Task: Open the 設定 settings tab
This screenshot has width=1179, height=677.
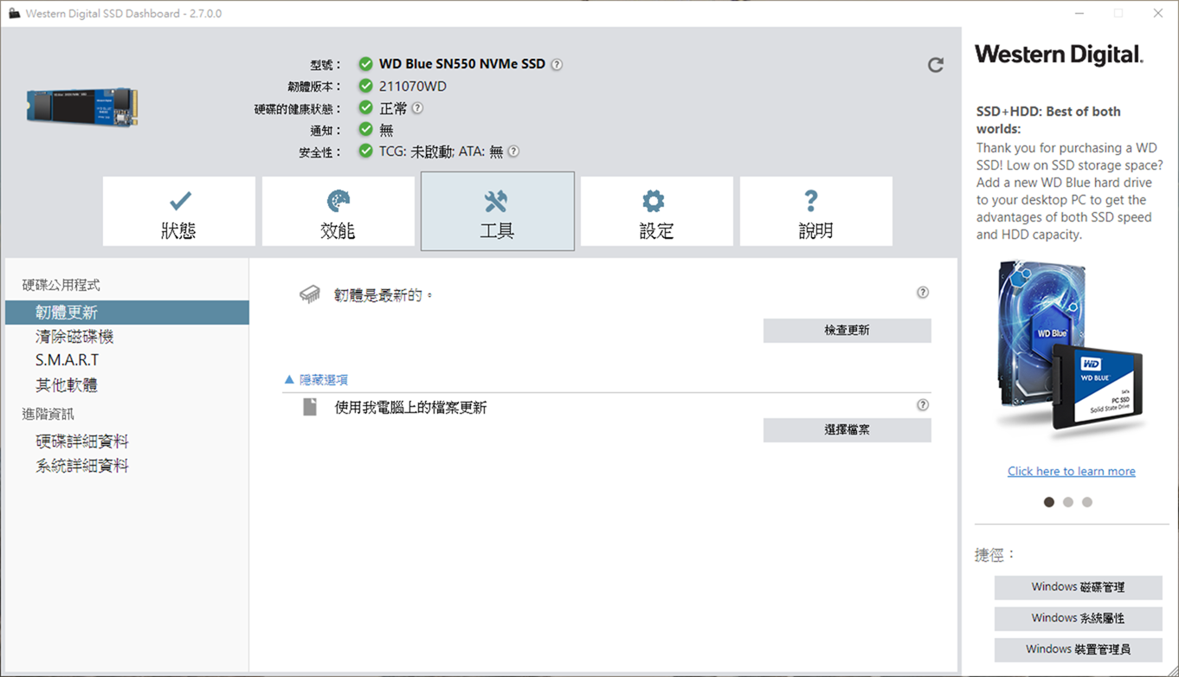Action: (x=656, y=212)
